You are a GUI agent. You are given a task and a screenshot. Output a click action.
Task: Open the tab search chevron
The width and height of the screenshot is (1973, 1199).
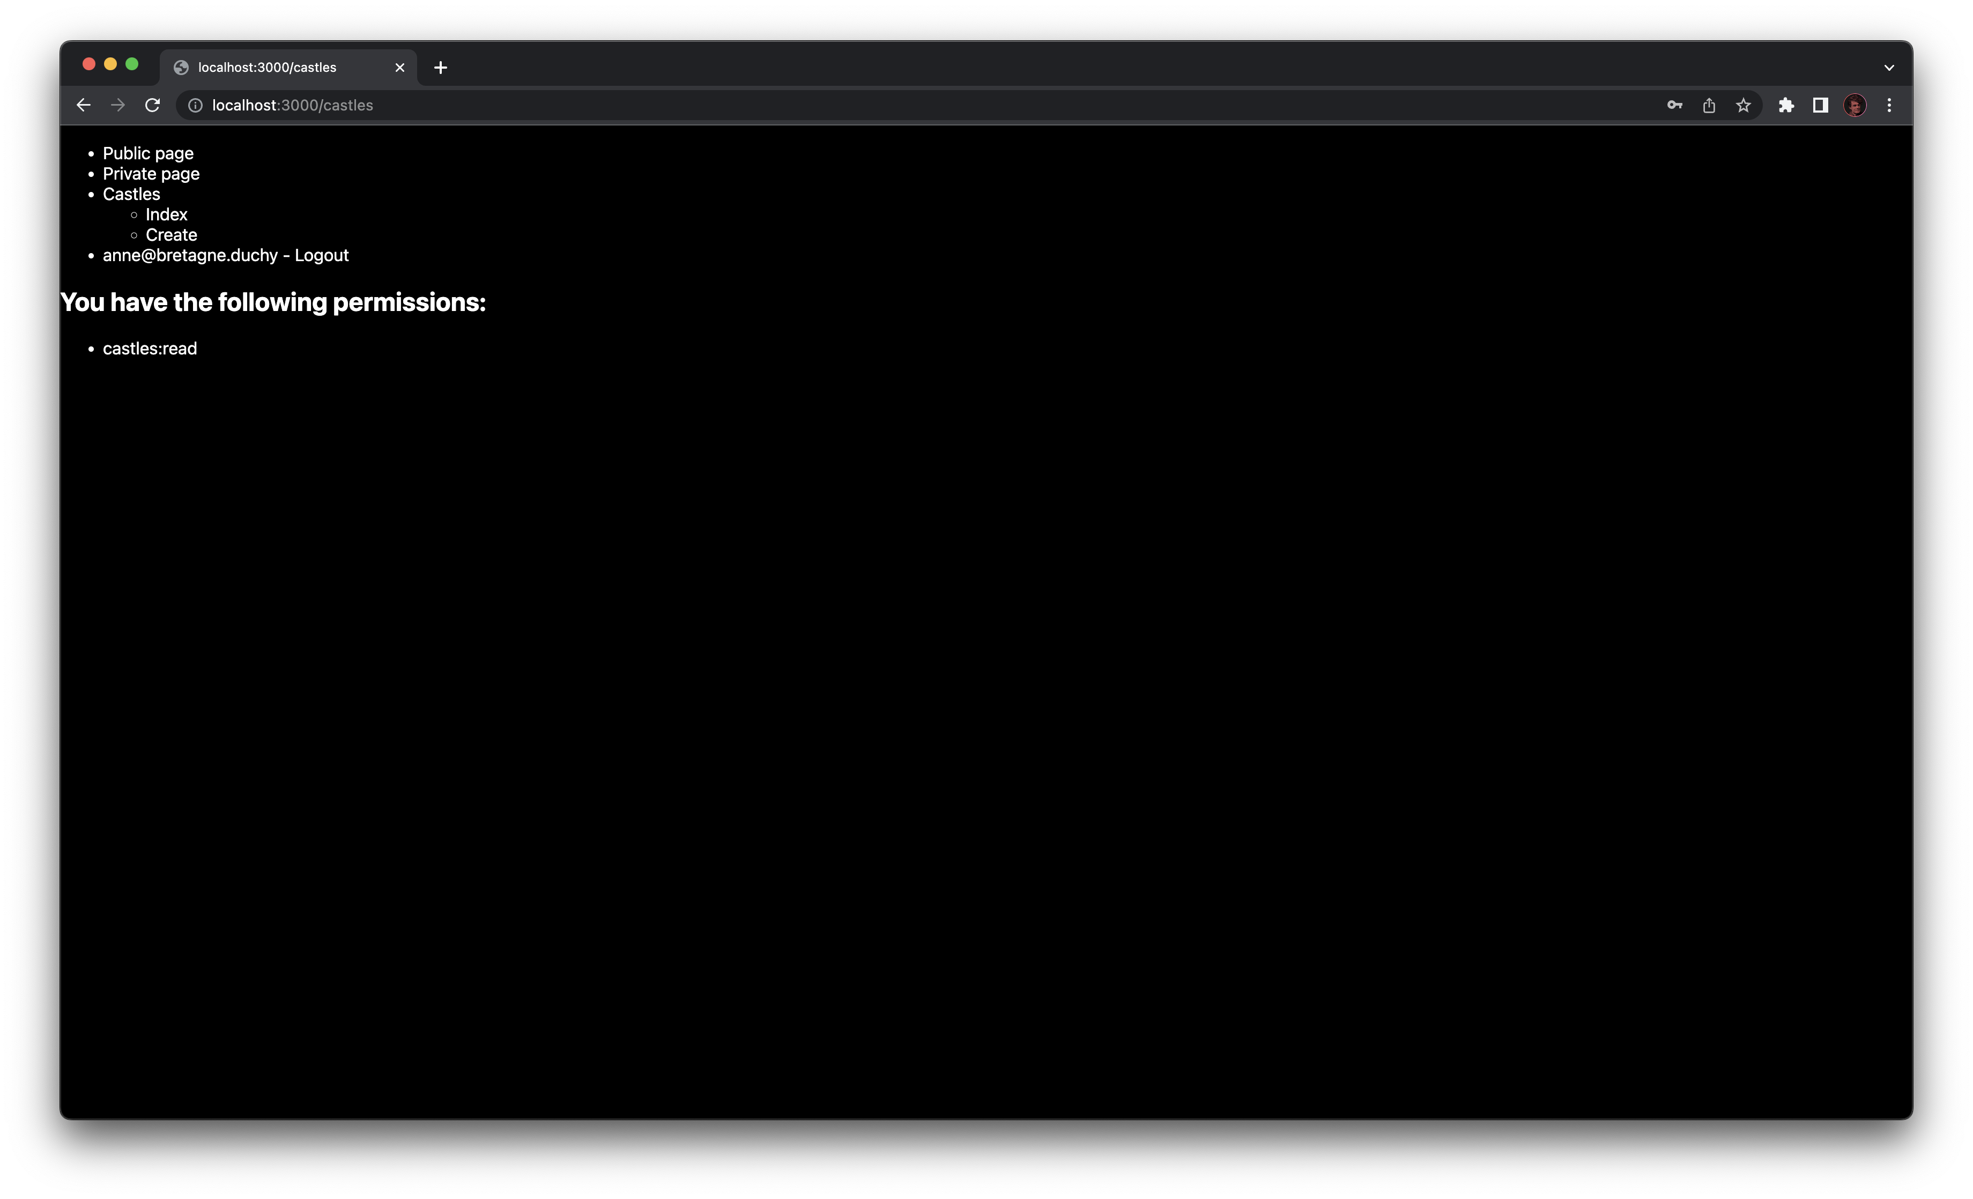point(1888,67)
